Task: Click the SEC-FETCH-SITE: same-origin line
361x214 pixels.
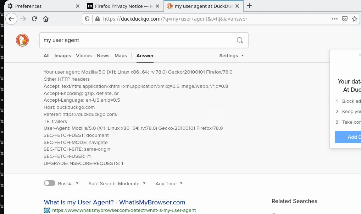Action: point(77,149)
